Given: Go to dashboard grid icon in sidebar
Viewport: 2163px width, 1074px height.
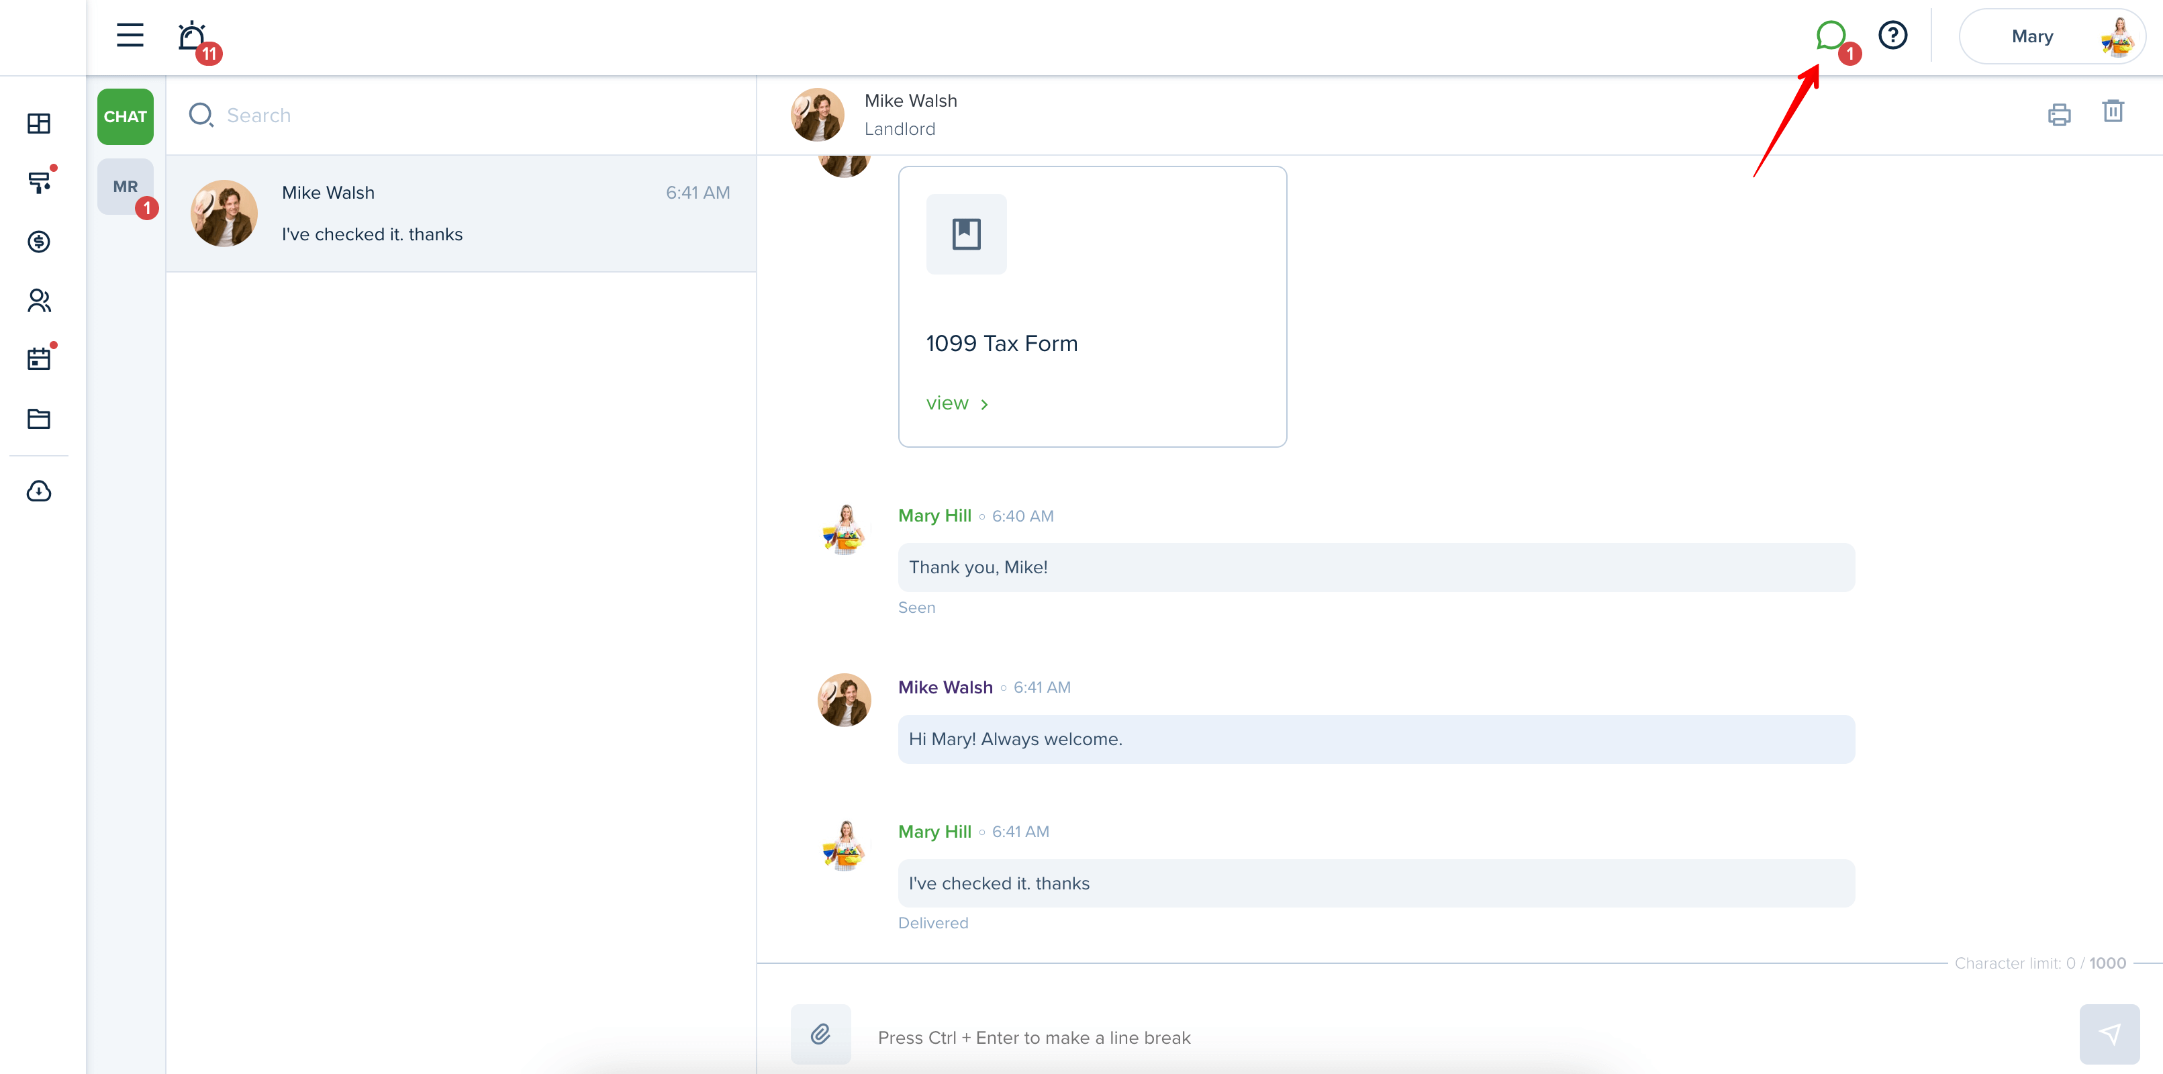Looking at the screenshot, I should [x=39, y=124].
